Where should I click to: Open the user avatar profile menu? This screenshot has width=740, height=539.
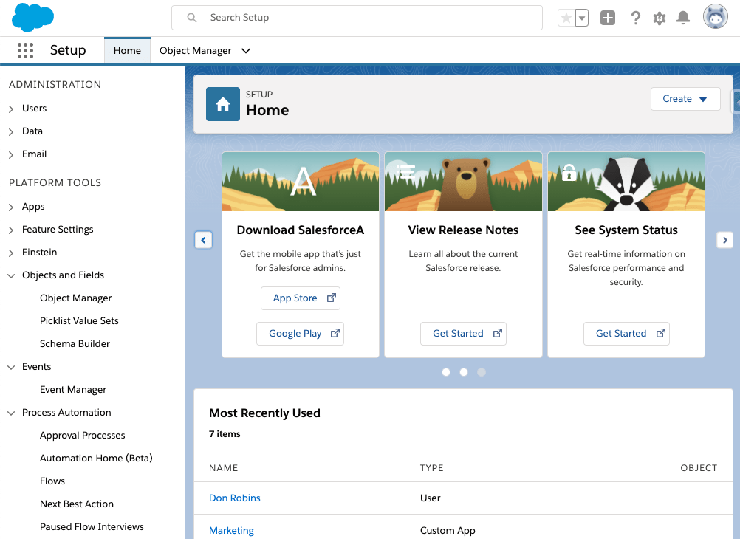[714, 16]
